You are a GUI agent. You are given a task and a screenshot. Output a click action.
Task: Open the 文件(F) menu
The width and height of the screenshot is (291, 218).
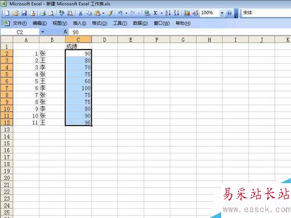(x=20, y=23)
